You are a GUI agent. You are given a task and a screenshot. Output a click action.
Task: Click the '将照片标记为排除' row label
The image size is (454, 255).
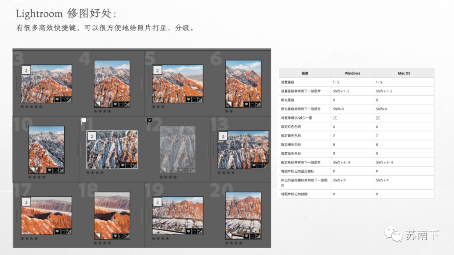(x=294, y=194)
